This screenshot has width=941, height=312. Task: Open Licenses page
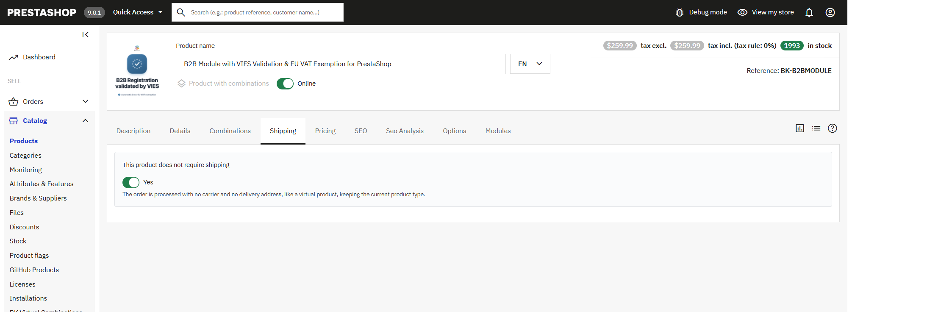click(22, 284)
